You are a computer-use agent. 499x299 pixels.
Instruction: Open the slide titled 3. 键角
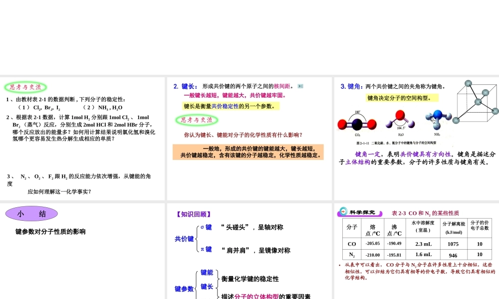click(x=416, y=138)
